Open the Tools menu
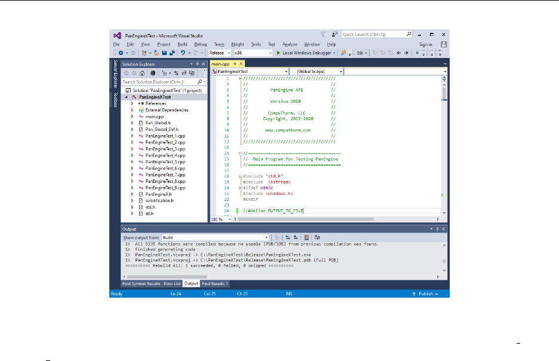 pyautogui.click(x=256, y=44)
